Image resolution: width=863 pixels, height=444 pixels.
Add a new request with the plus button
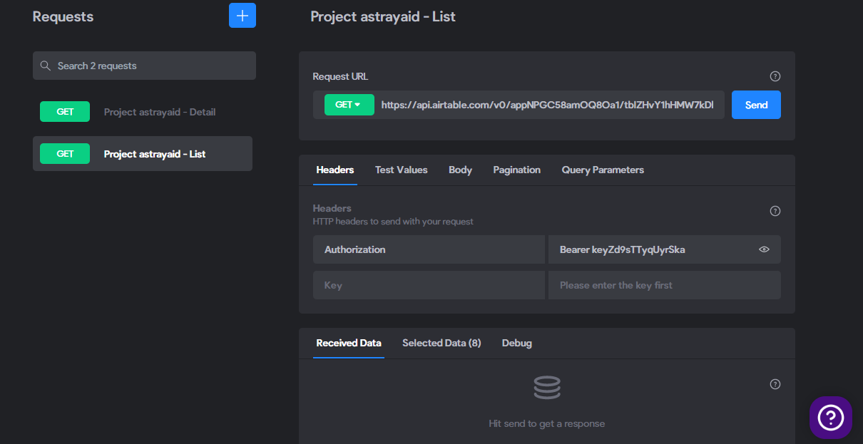[x=242, y=16]
